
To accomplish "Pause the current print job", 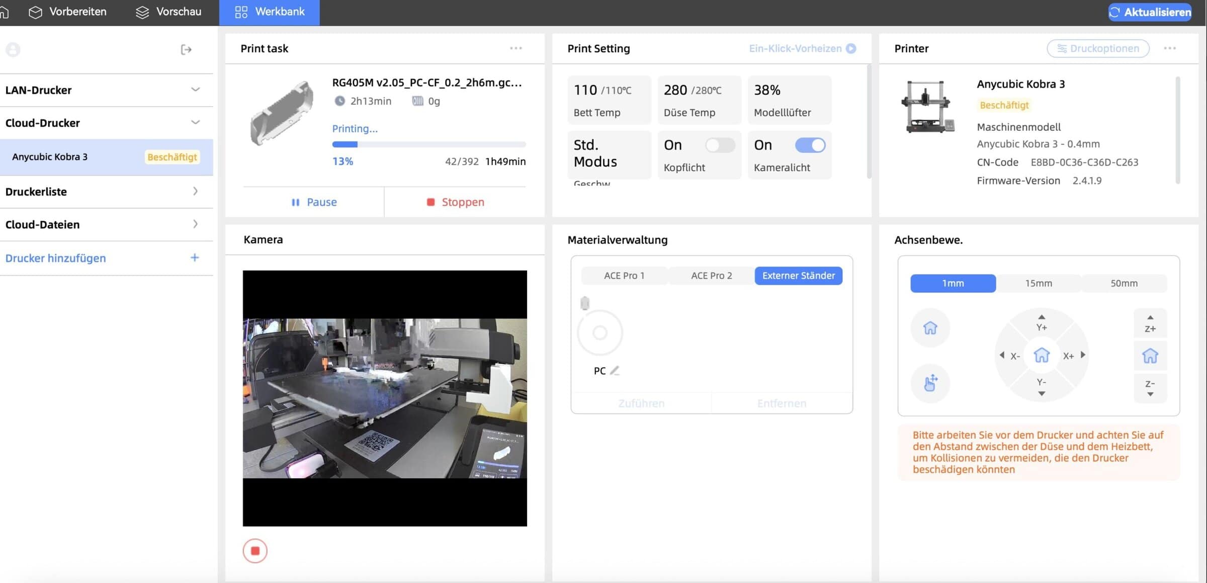I will 314,202.
